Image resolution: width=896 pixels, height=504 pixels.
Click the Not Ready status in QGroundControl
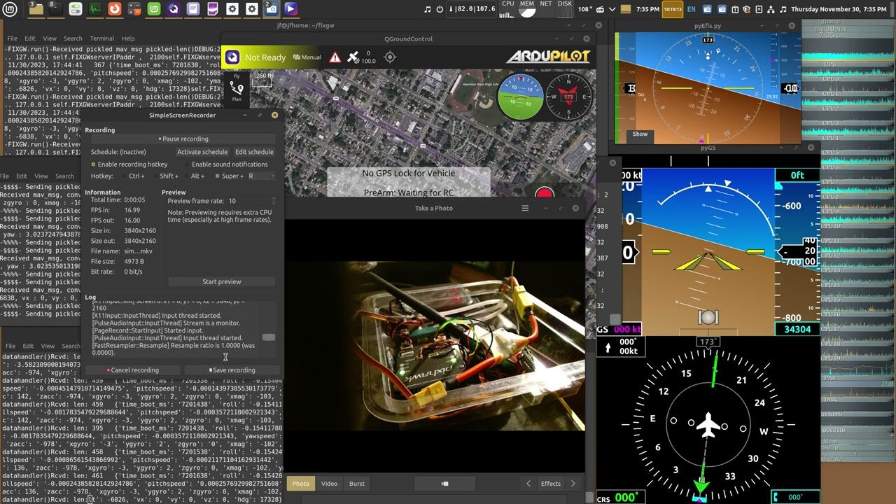tap(265, 57)
